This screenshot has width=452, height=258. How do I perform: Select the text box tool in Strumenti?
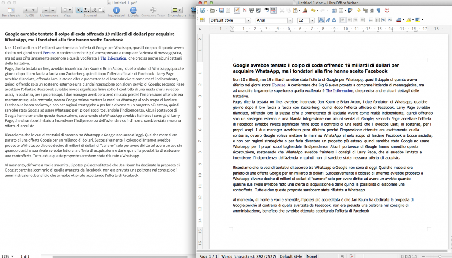[101, 10]
